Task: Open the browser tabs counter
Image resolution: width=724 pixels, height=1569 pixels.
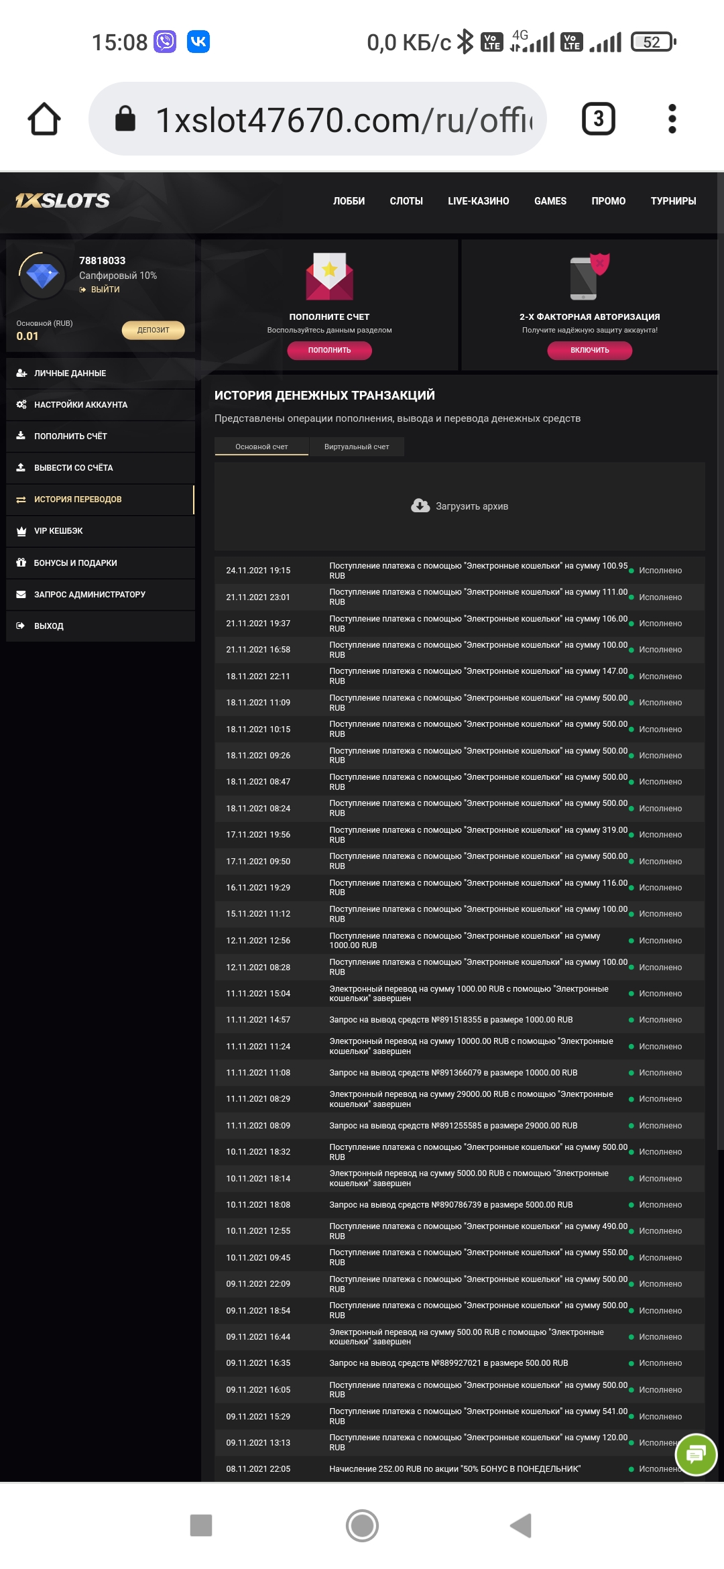Action: 599,119
